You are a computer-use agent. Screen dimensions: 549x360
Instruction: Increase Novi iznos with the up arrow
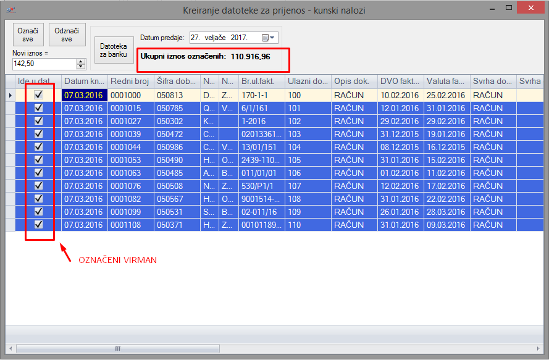[x=81, y=61]
